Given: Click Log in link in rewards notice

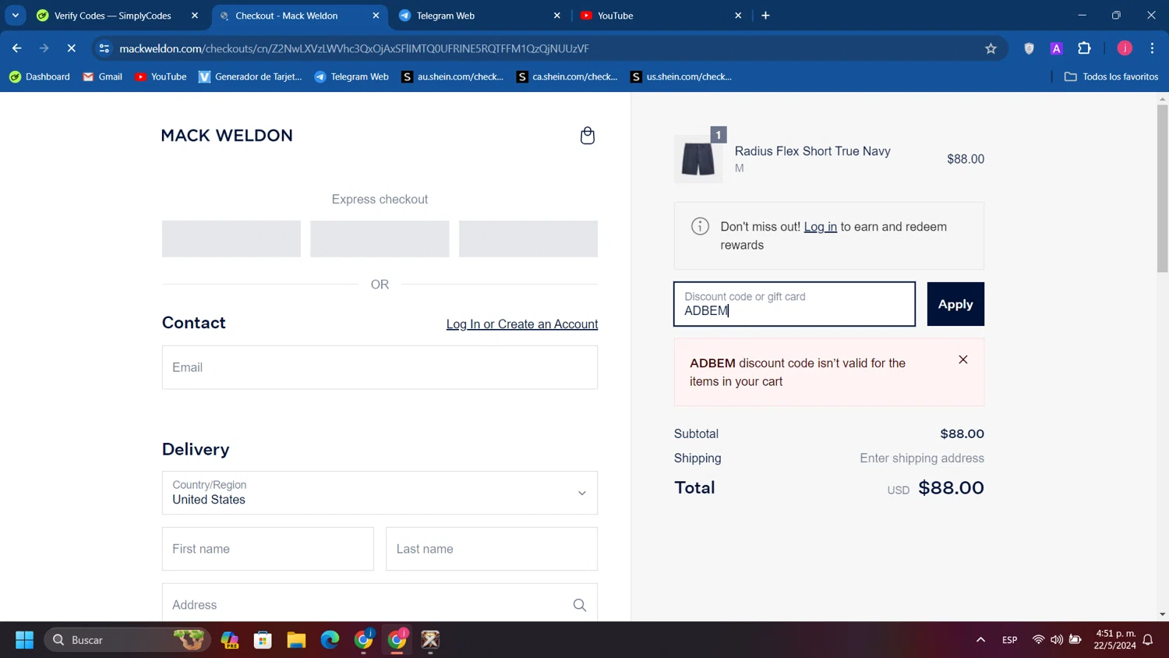Looking at the screenshot, I should coord(820,227).
